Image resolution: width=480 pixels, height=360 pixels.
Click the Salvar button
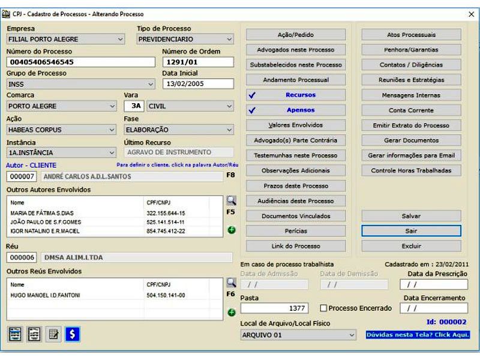pos(411,216)
